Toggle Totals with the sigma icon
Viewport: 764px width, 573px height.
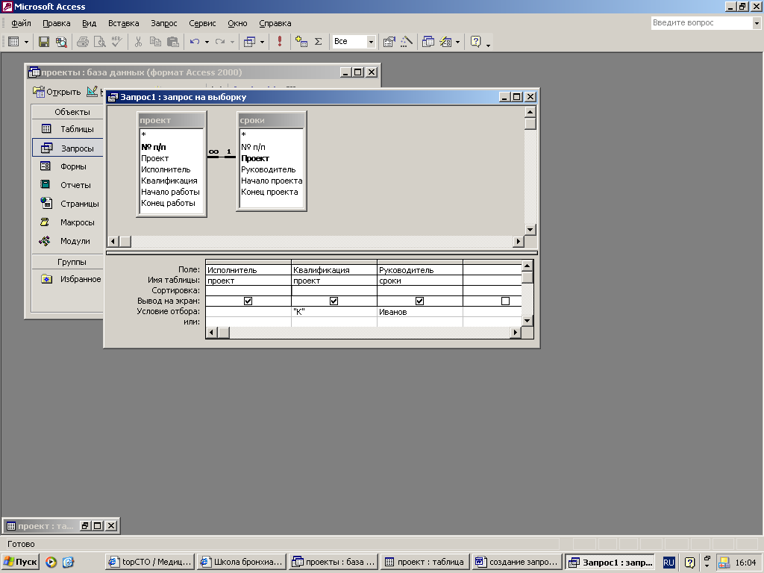pos(318,42)
